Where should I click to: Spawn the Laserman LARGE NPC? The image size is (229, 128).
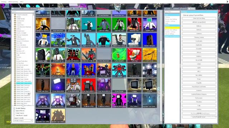point(104,25)
